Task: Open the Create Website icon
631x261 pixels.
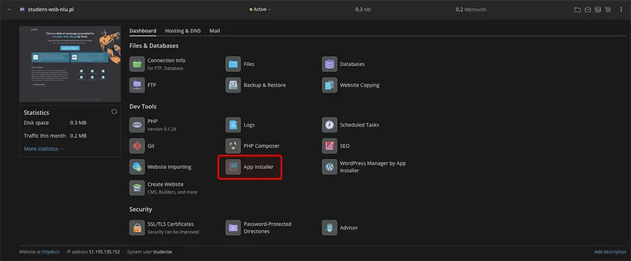Action: click(x=137, y=188)
